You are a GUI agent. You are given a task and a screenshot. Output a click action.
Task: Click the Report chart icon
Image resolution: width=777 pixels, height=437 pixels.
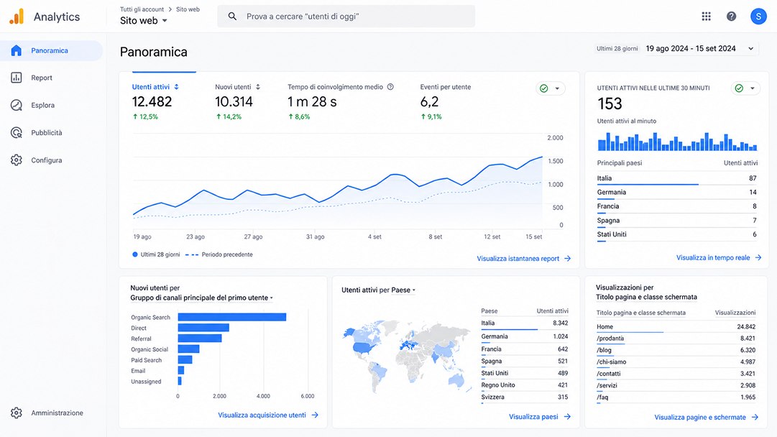click(x=17, y=78)
